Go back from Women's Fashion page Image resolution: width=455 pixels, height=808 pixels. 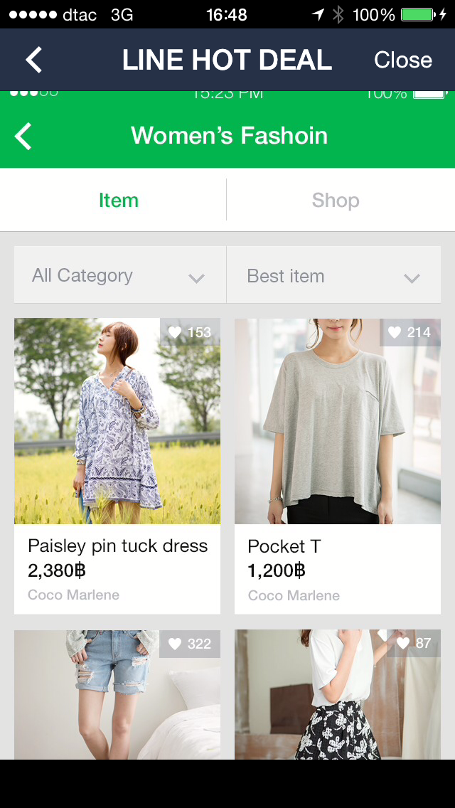pyautogui.click(x=24, y=136)
